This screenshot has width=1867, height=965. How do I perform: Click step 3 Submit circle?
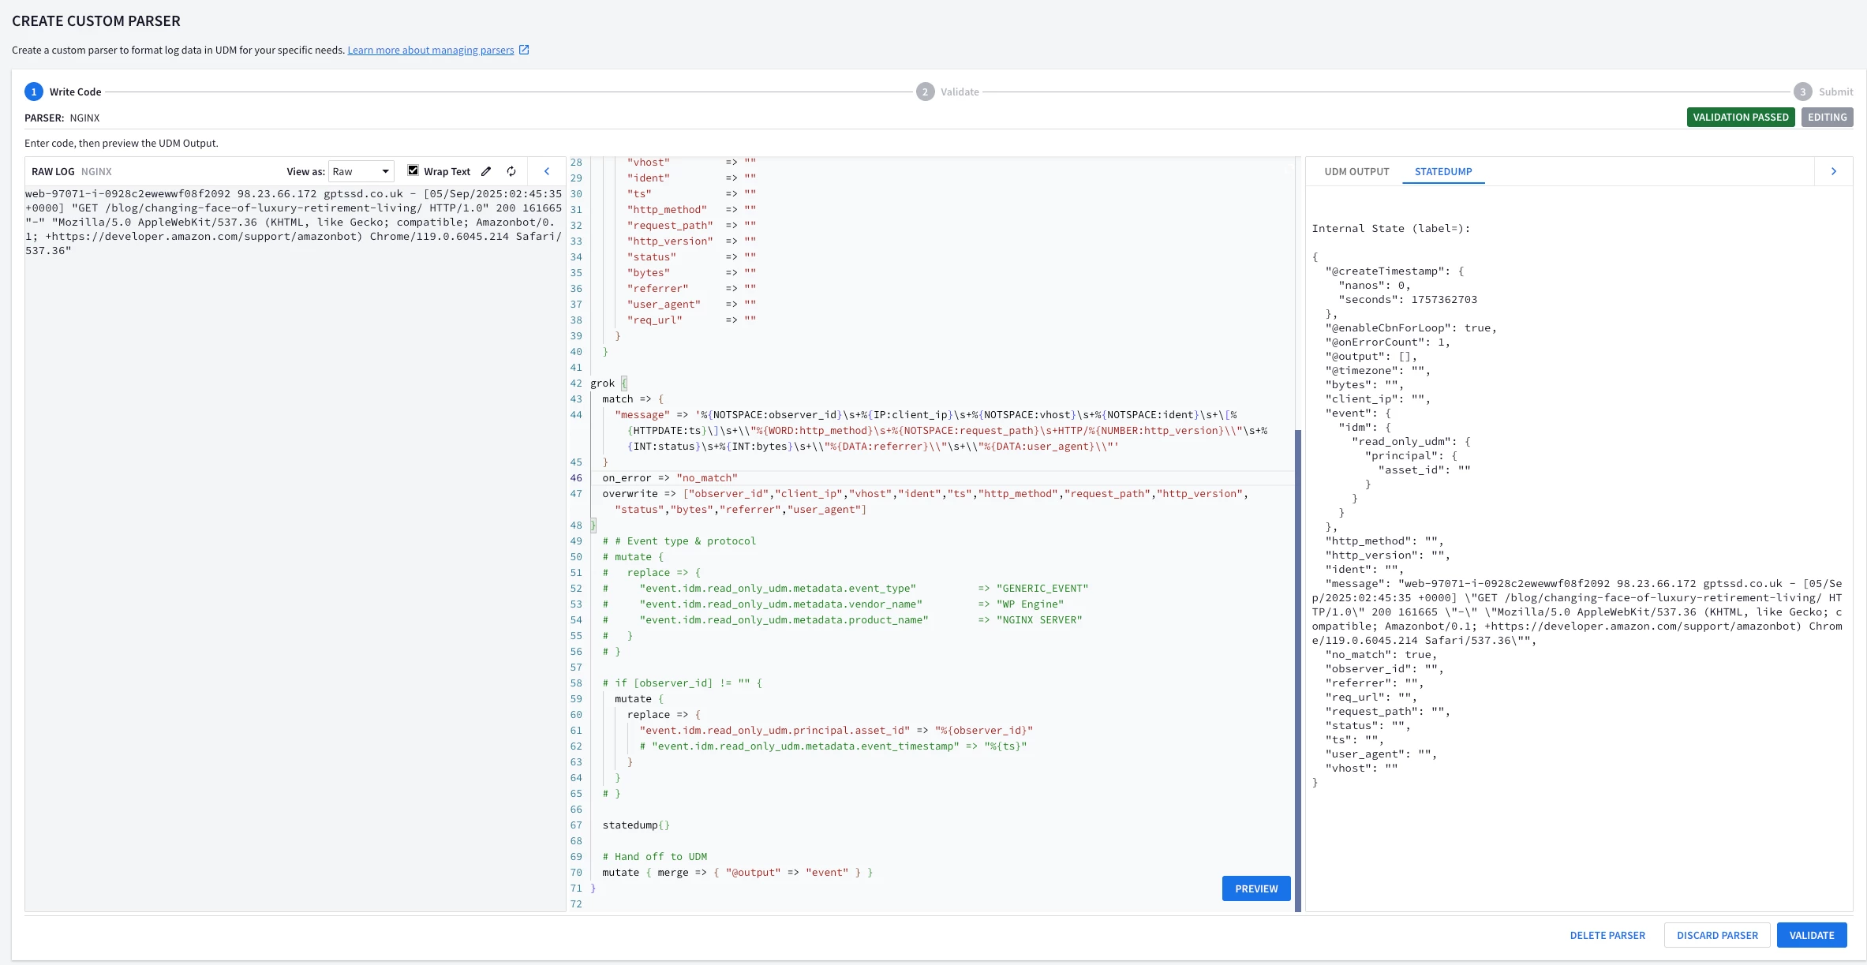[x=1802, y=92]
